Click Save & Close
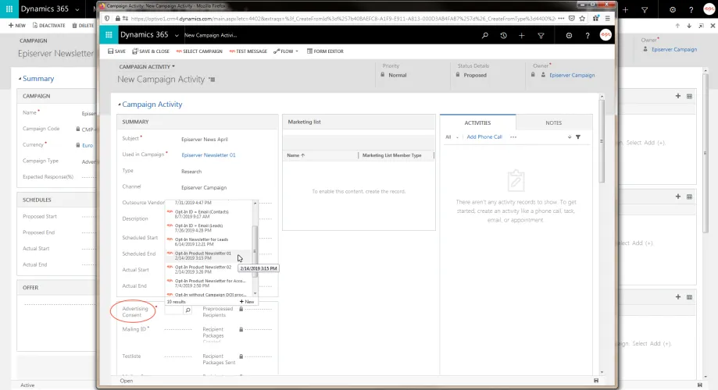 pos(151,51)
